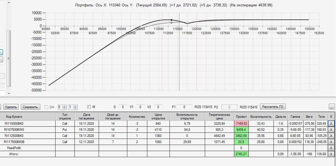The width and height of the screenshot is (336, 166).
Task: Click the Удалить button
Action: 11,107
